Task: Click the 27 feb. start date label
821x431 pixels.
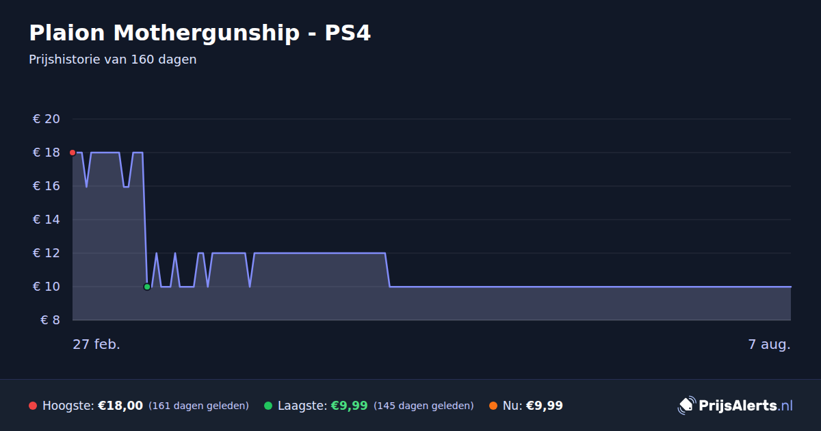Action: 96,344
